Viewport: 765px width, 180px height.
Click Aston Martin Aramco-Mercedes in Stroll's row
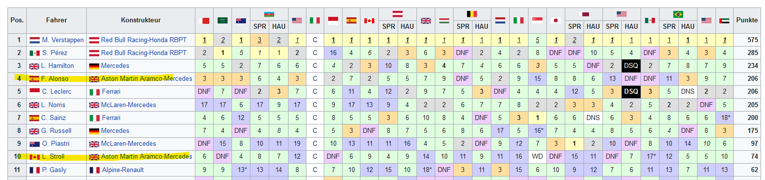146,157
